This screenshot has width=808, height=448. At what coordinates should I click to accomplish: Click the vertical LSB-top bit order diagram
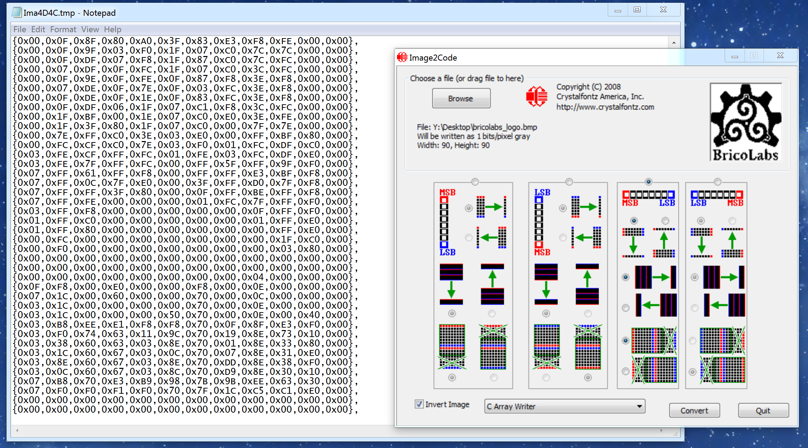(x=539, y=222)
